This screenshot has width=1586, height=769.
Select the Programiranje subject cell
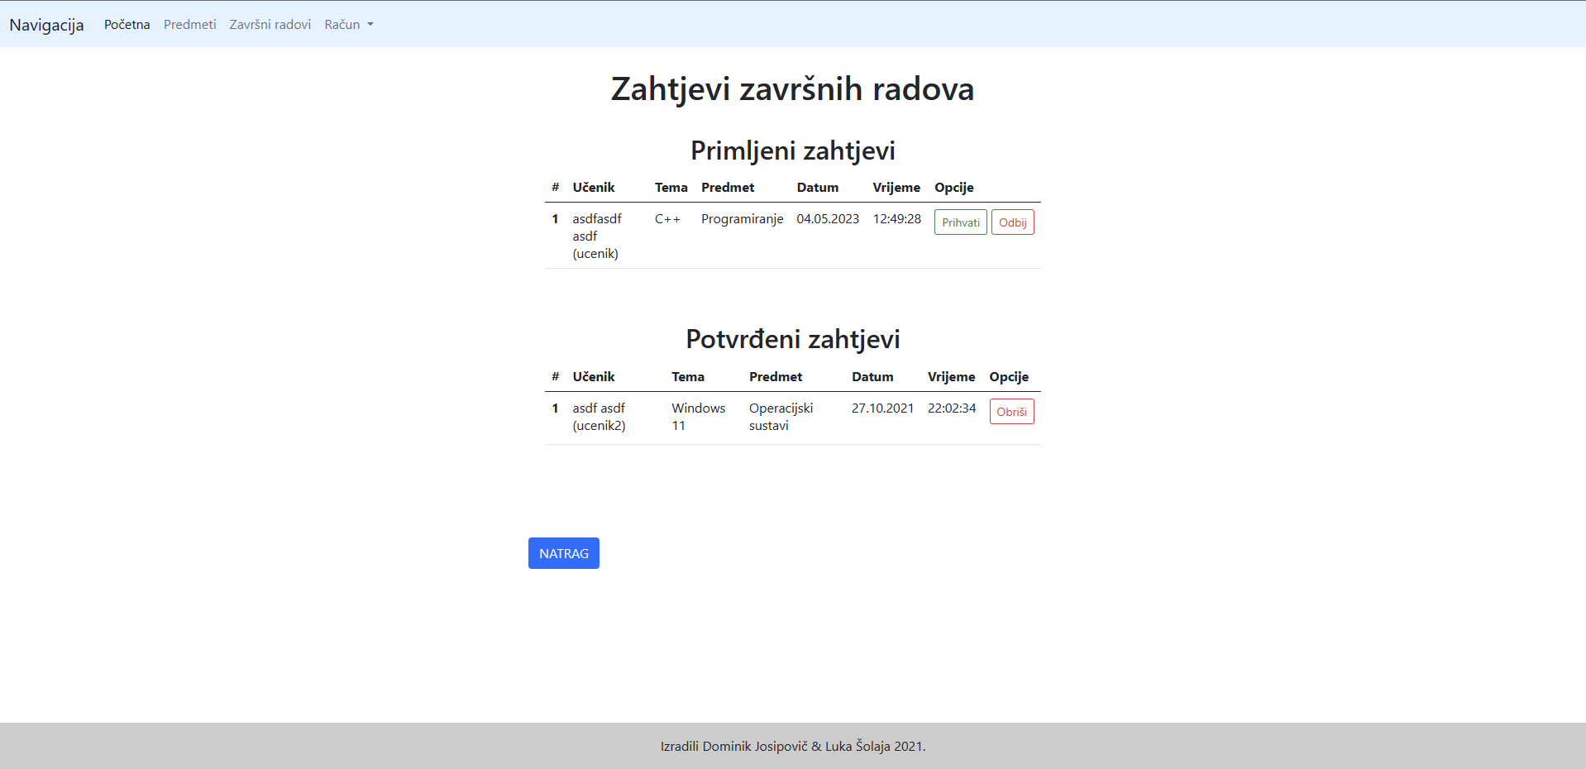pos(742,219)
